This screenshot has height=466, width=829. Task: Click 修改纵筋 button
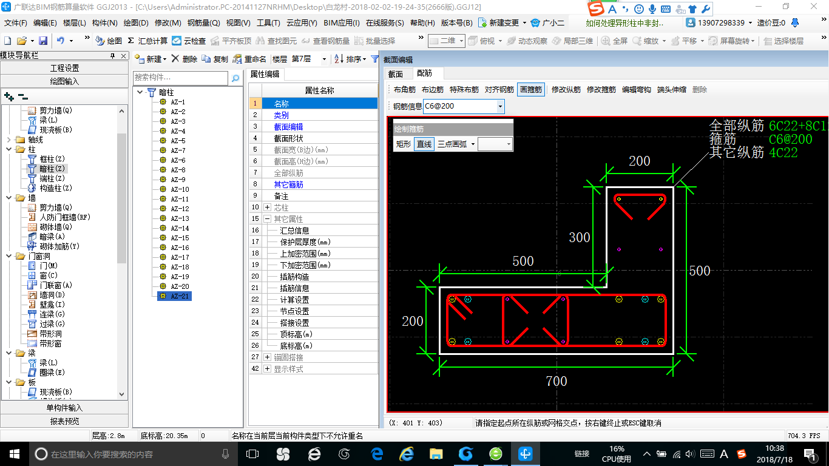[566, 89]
